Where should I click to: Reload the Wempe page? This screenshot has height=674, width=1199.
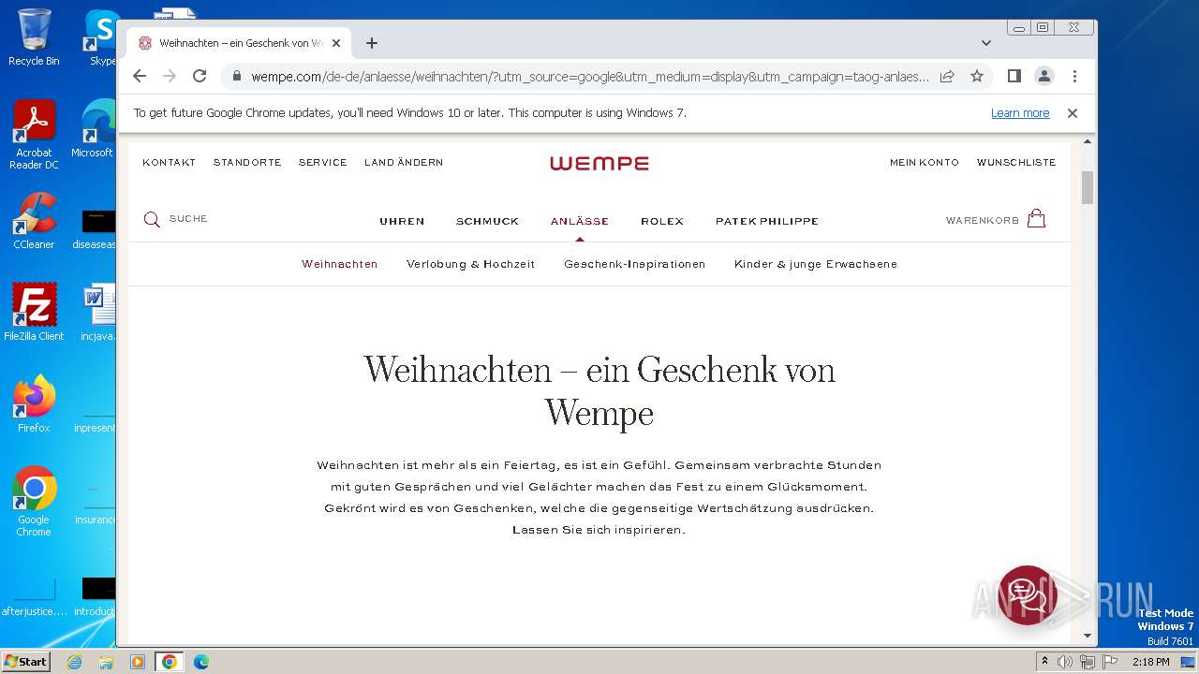tap(200, 76)
